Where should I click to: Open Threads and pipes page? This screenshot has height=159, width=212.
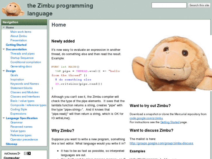(x=22, y=54)
